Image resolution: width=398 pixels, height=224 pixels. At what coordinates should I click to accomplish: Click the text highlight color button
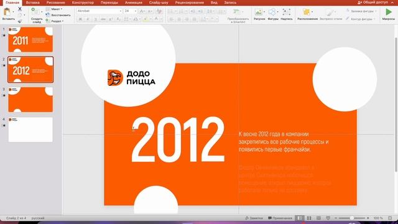[146, 19]
